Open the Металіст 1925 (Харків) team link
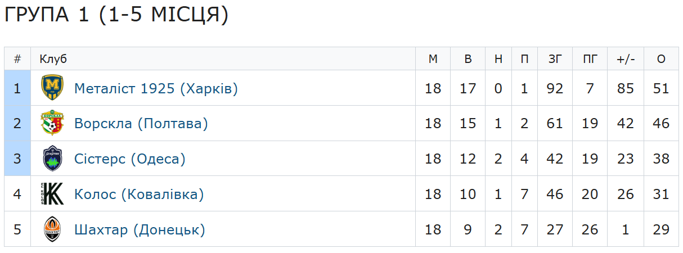Image resolution: width=683 pixels, height=253 pixels. (x=156, y=89)
